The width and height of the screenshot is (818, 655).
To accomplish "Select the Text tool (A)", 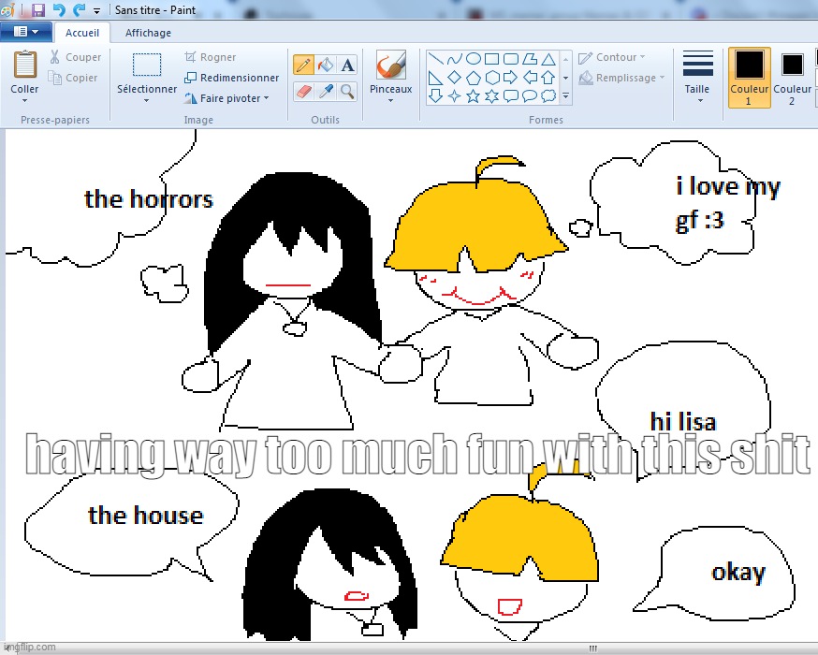I will (x=347, y=65).
